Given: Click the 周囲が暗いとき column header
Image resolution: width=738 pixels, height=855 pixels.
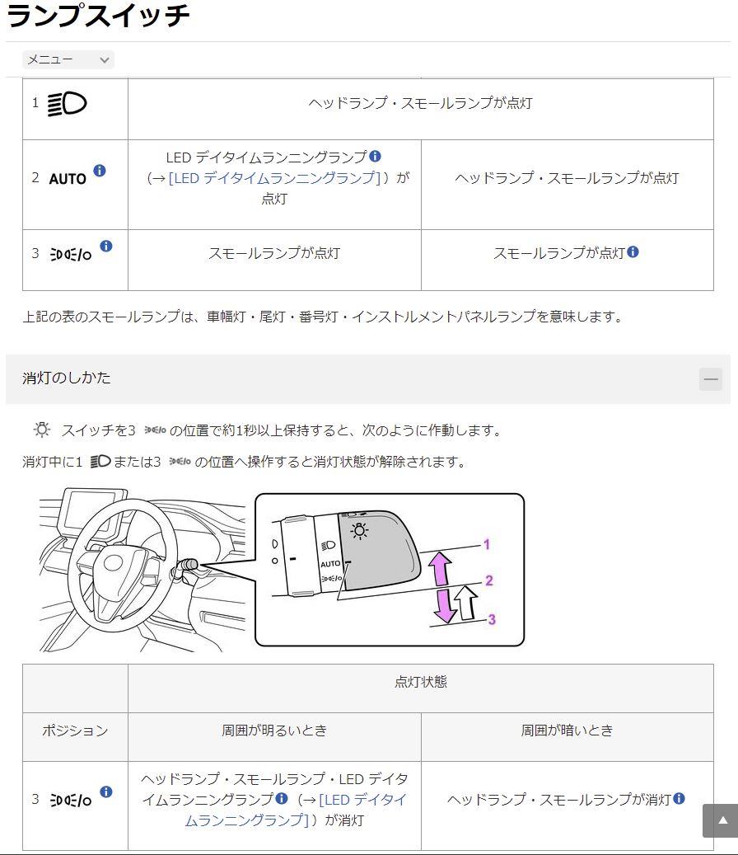Looking at the screenshot, I should (567, 731).
